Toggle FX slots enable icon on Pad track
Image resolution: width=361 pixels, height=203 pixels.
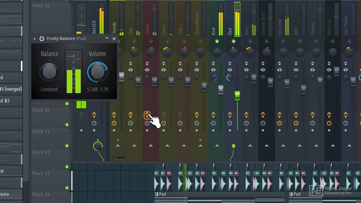point(230,115)
